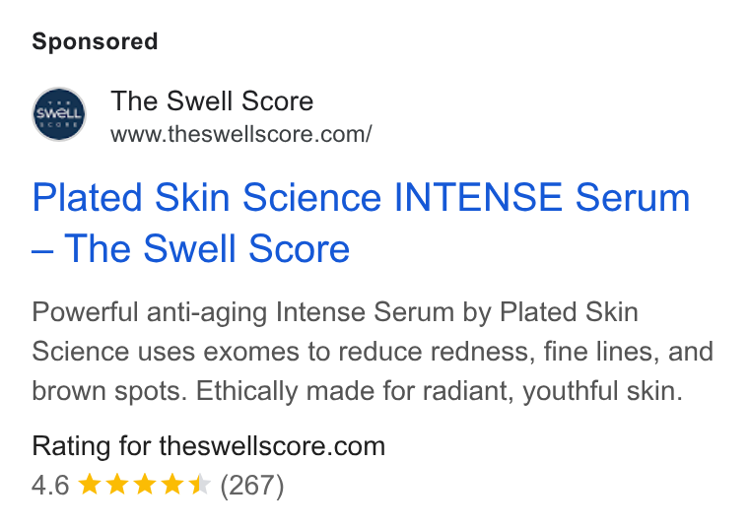The width and height of the screenshot is (749, 528).
Task: Click the fourth gold rating star
Action: coord(172,485)
